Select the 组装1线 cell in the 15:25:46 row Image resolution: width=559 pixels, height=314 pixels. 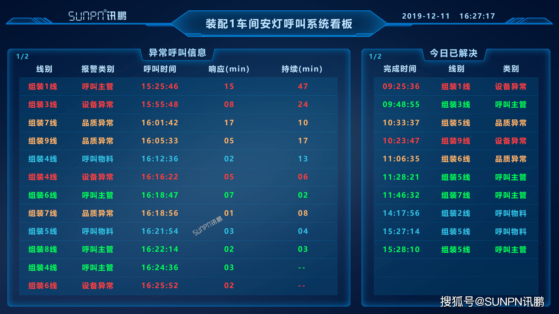click(43, 86)
